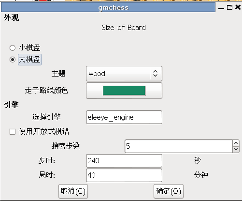Click the 局时 field containing 40

124,175
